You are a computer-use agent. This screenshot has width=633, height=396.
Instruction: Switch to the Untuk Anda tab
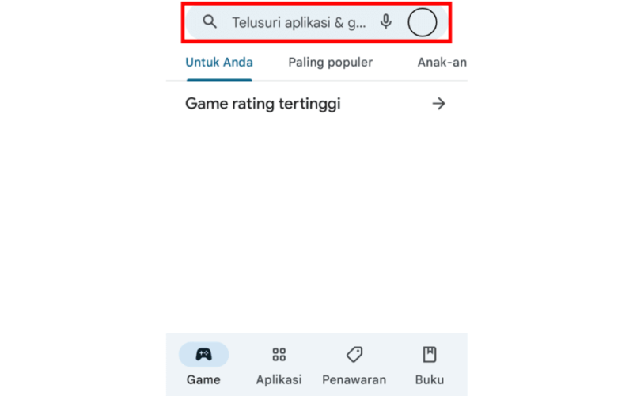(x=219, y=63)
